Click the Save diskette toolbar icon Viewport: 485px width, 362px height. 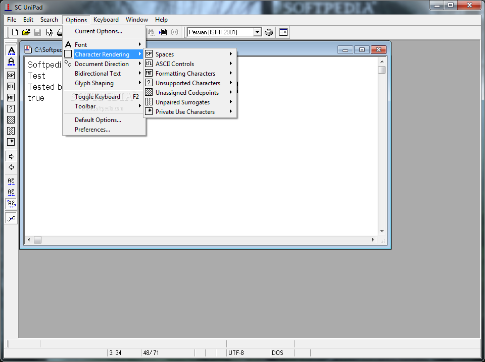click(37, 32)
